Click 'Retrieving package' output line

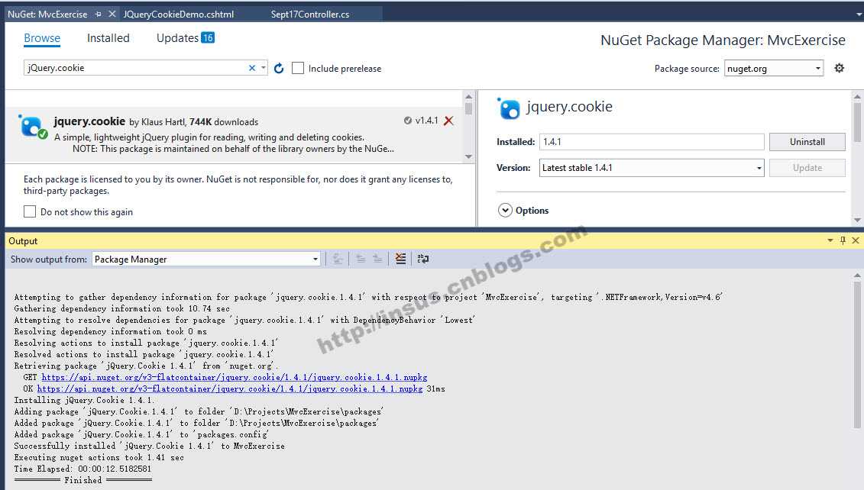pos(146,366)
